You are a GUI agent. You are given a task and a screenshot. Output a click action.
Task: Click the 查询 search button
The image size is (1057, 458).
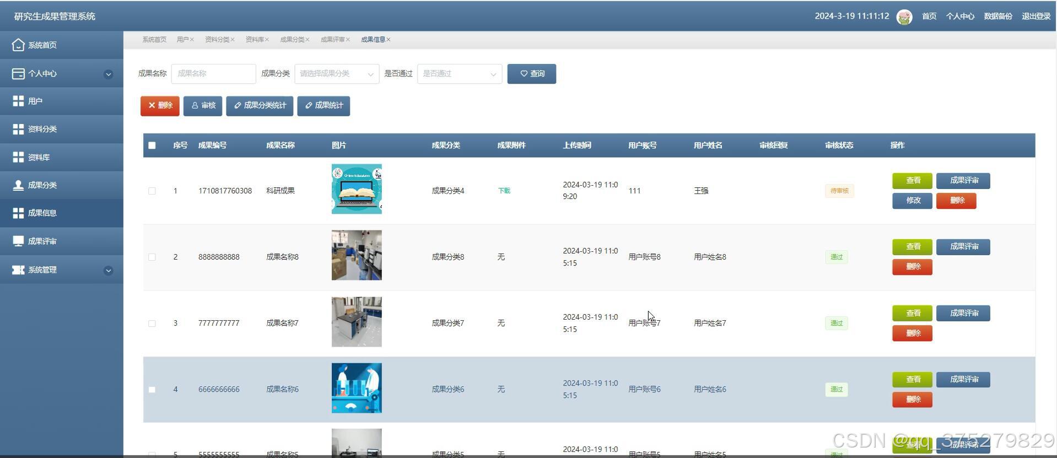(532, 74)
